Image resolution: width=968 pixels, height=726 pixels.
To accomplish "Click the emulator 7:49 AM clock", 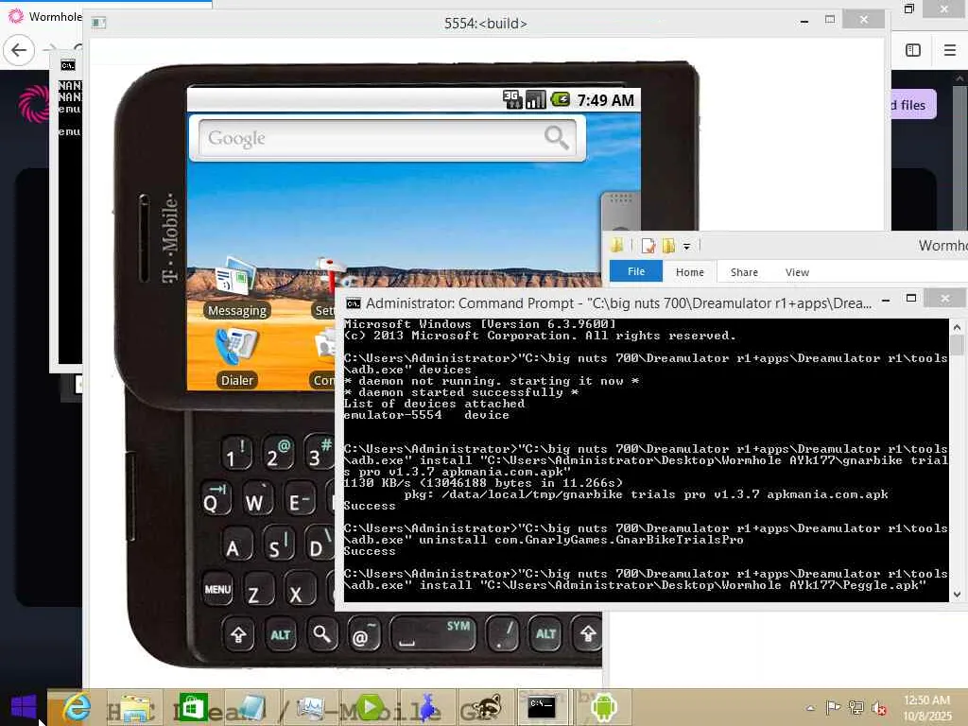I will 605,100.
